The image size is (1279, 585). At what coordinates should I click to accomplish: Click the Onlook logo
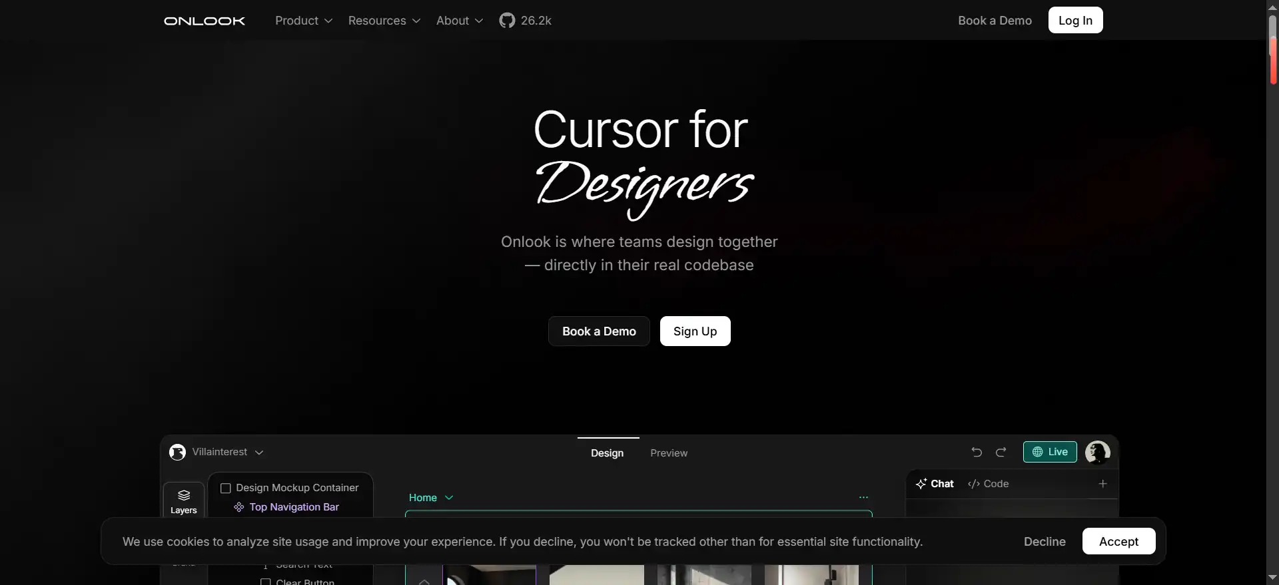click(x=205, y=21)
